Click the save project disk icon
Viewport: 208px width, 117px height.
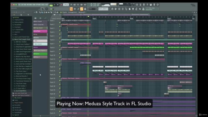151,5
